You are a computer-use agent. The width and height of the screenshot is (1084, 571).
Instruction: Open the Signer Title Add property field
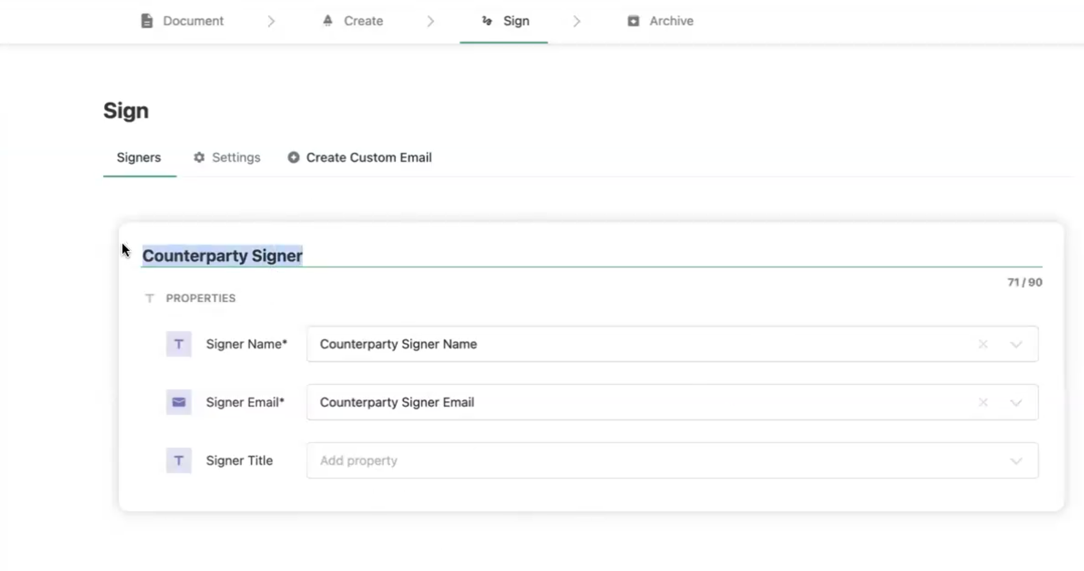coord(672,461)
